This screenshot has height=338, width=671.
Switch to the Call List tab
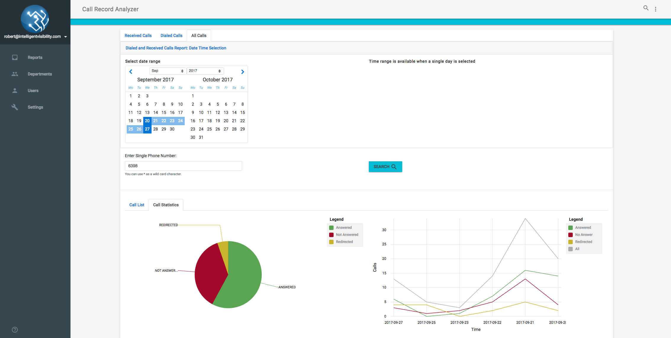[x=137, y=205]
